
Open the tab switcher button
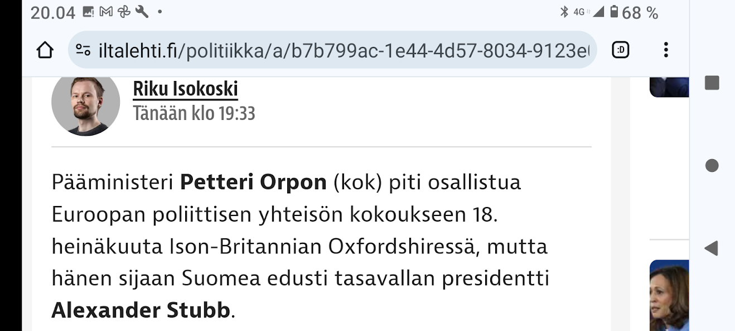tap(620, 50)
